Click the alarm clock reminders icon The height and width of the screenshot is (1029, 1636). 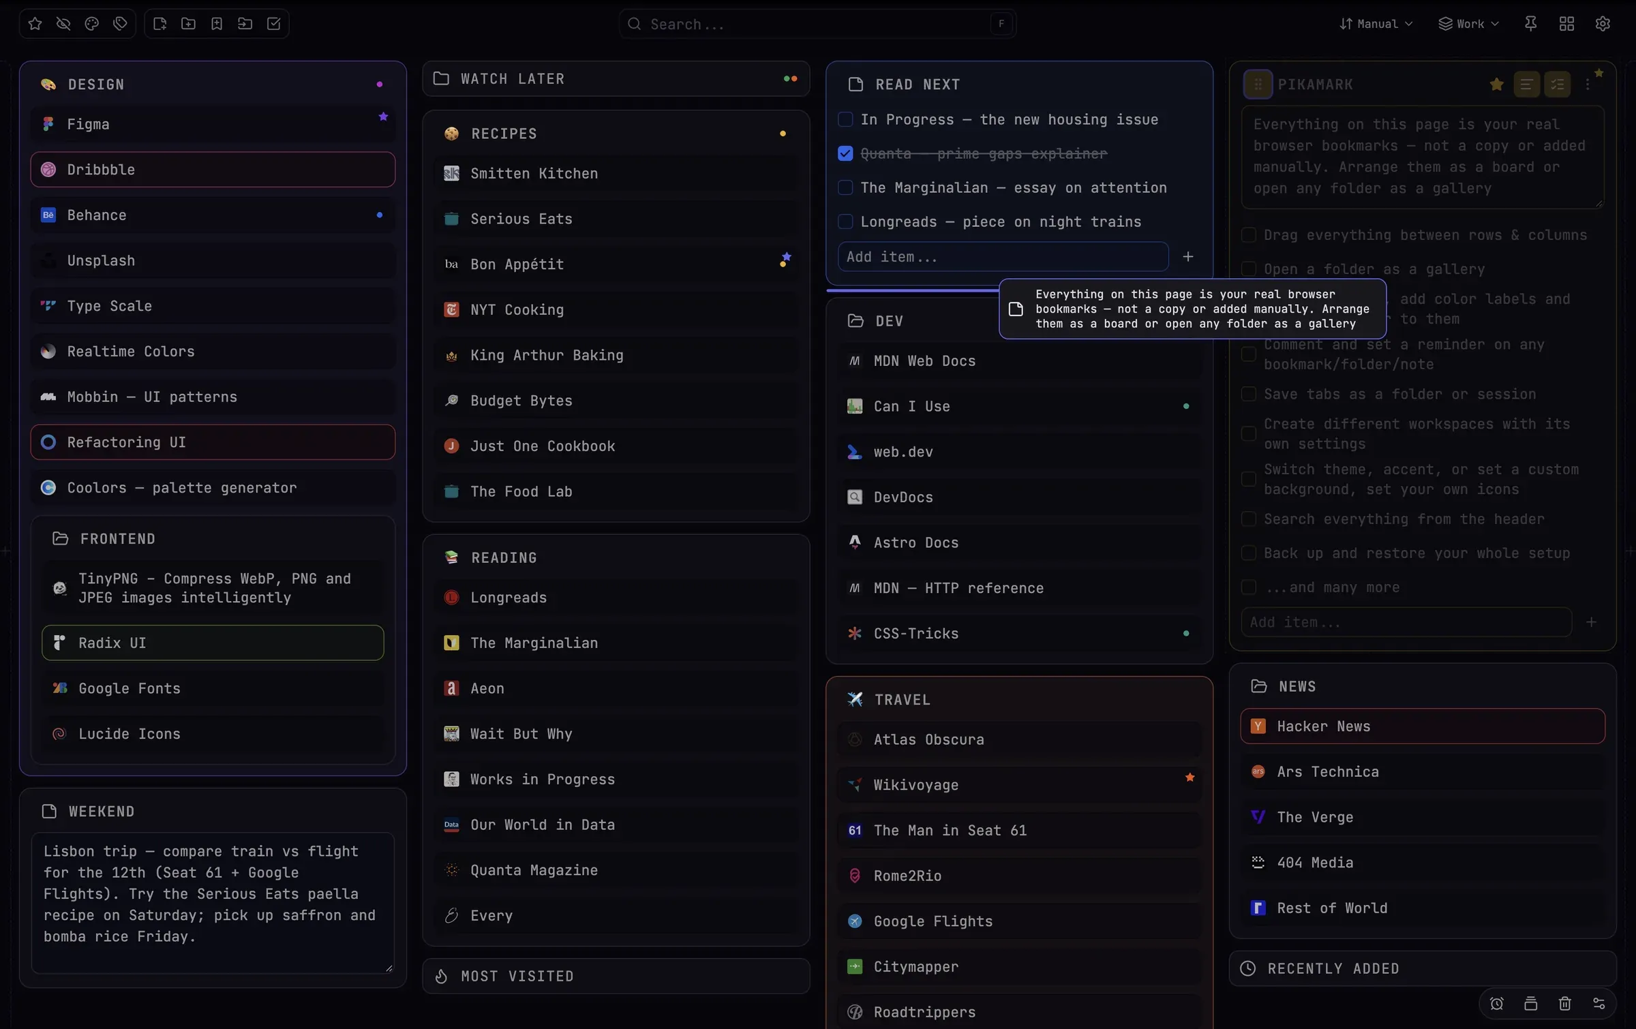coord(1497,1003)
